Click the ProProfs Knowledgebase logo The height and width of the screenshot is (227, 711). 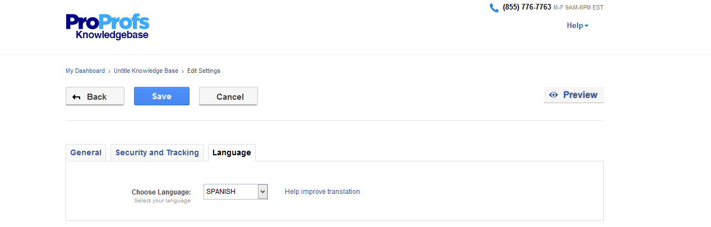click(108, 26)
